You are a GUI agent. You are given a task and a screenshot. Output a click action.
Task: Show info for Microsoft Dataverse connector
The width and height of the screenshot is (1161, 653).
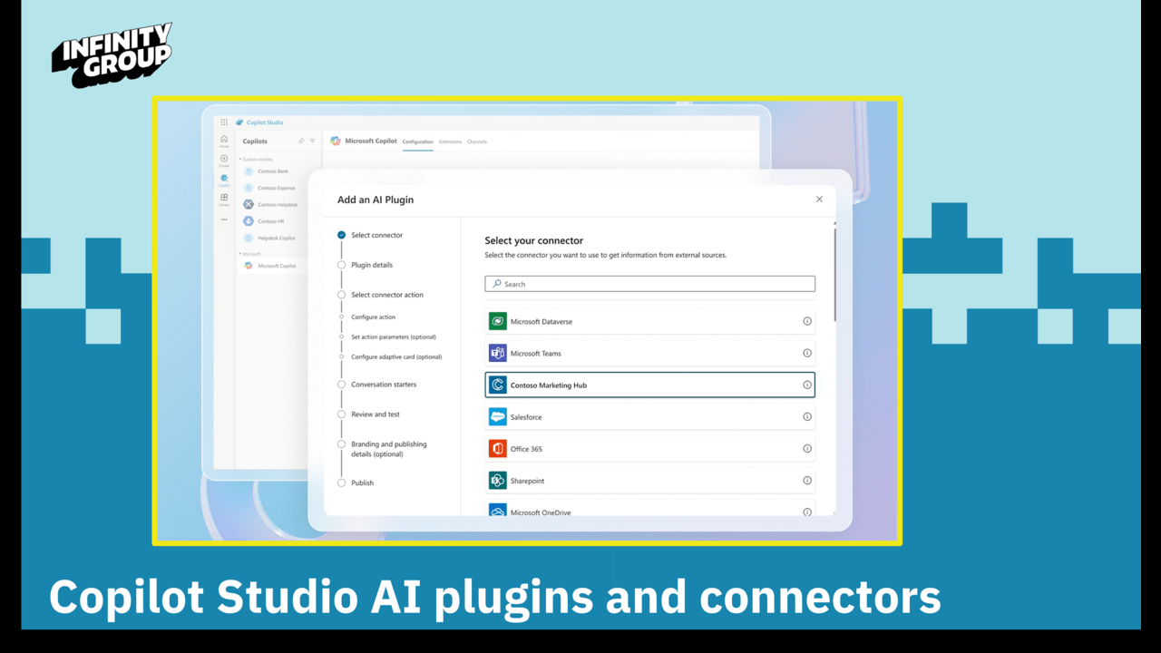[x=807, y=321]
